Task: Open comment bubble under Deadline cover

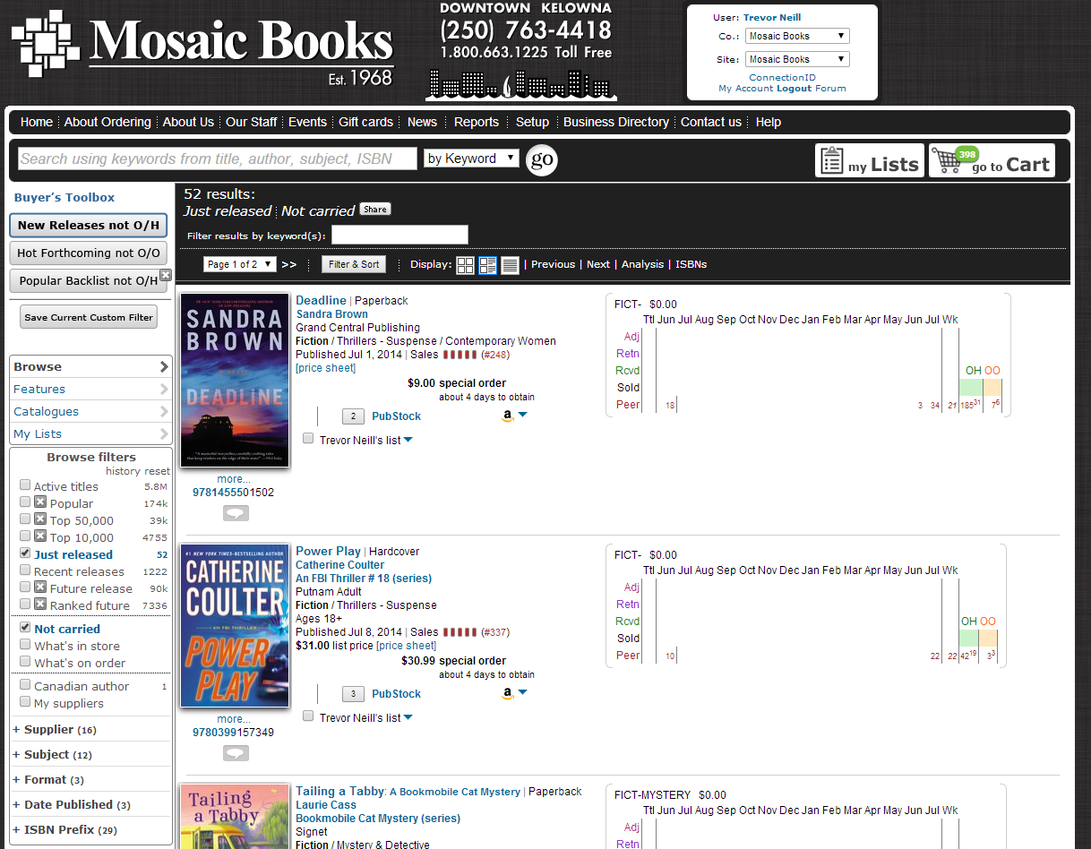Action: (x=236, y=513)
